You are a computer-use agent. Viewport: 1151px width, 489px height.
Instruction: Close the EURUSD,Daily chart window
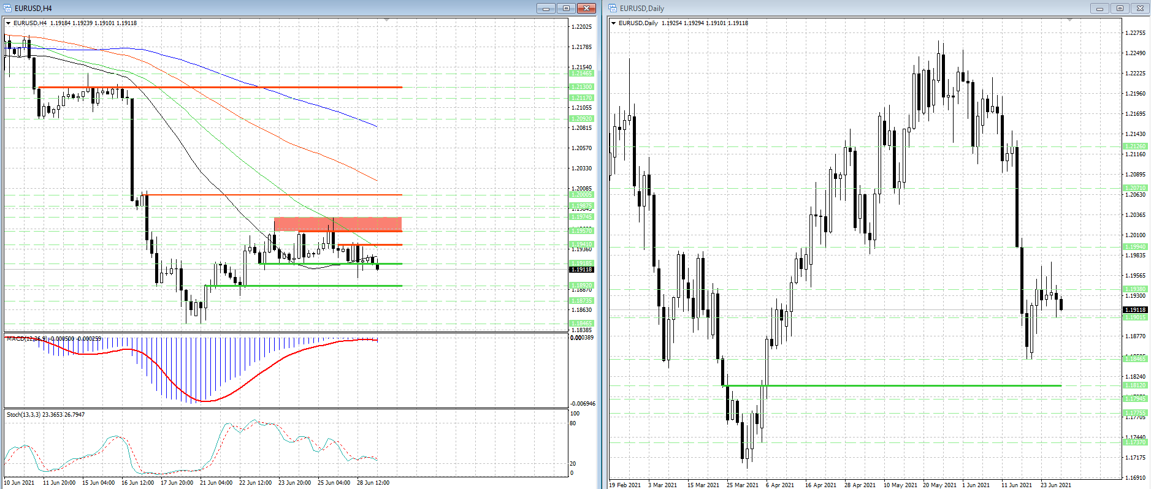1140,8
